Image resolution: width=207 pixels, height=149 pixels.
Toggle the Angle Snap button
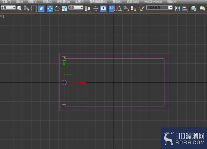119,9
